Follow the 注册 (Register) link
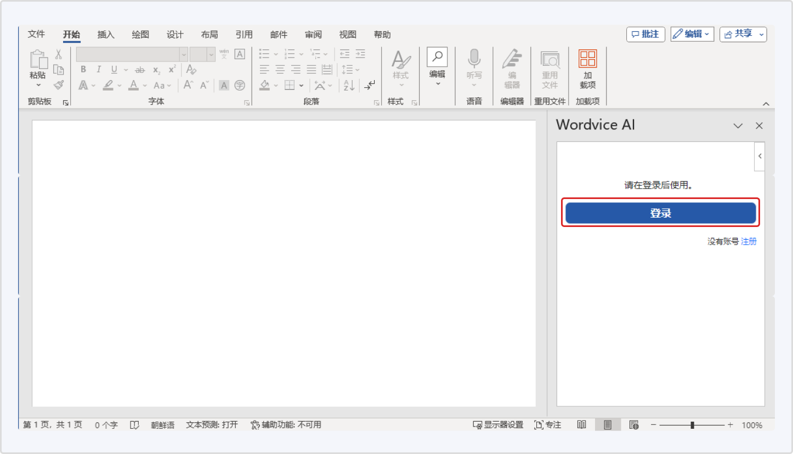 point(749,241)
